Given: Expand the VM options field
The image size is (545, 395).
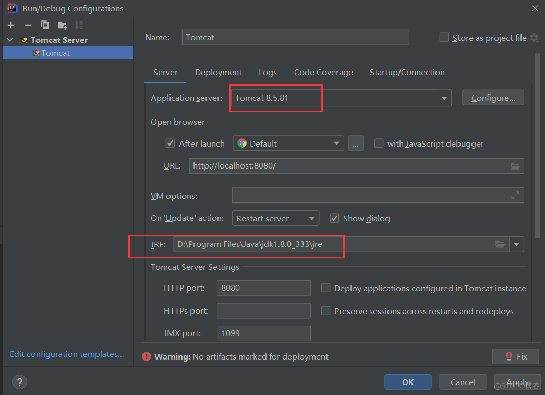Looking at the screenshot, I should (x=515, y=196).
